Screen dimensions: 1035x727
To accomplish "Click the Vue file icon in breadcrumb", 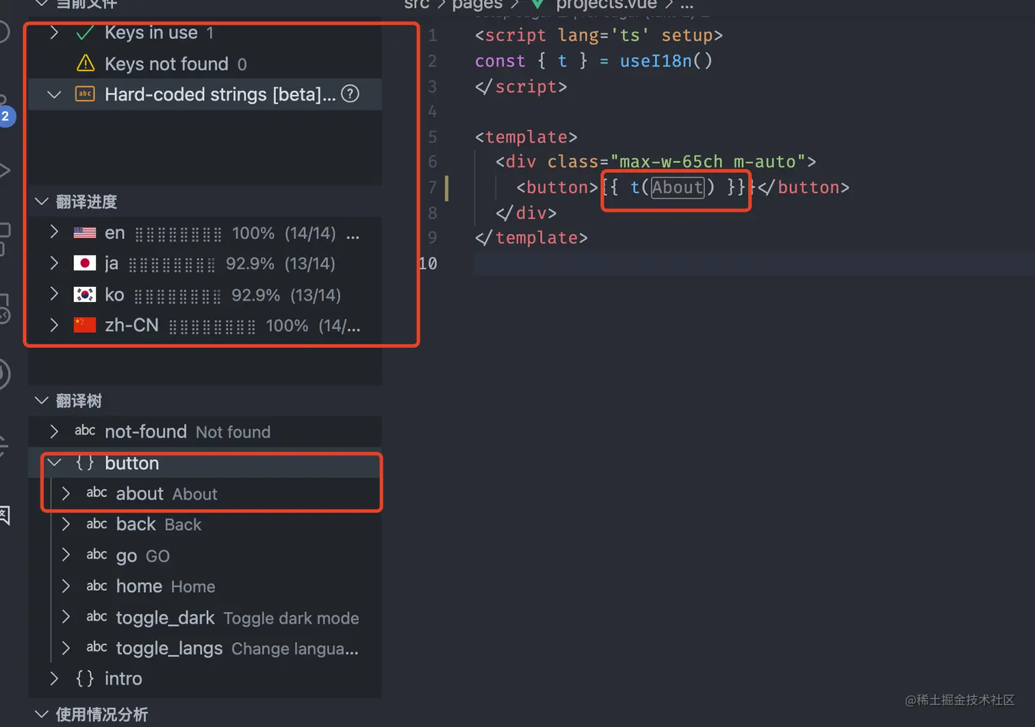I will (x=538, y=5).
